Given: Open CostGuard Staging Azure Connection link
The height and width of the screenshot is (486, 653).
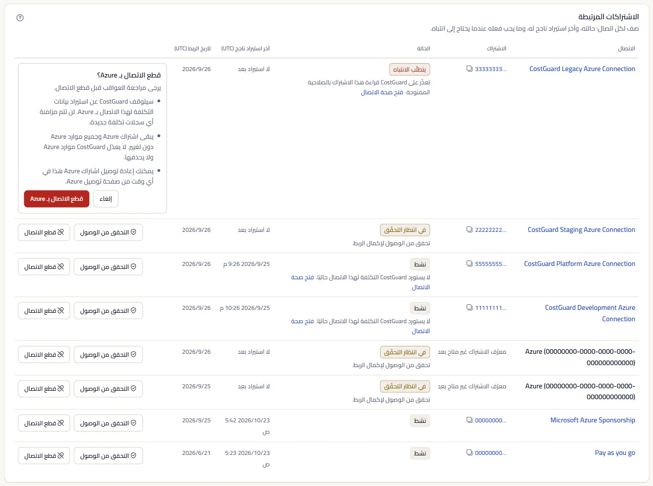Looking at the screenshot, I should (x=581, y=230).
